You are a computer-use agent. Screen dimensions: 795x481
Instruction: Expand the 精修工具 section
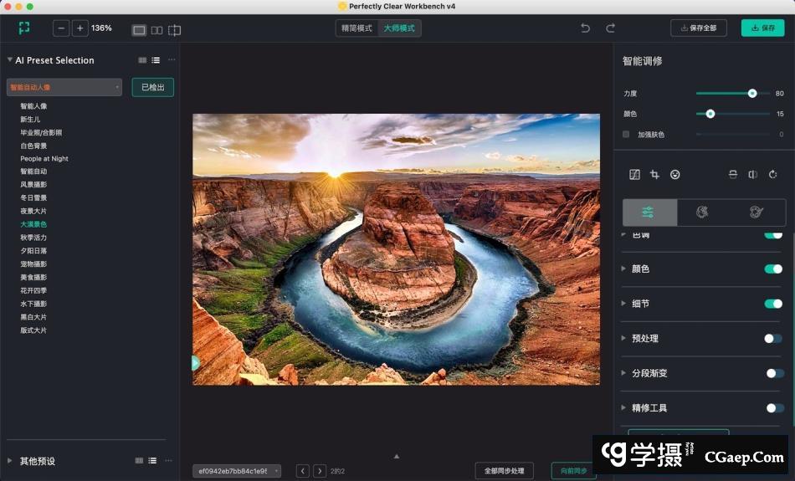pos(623,408)
